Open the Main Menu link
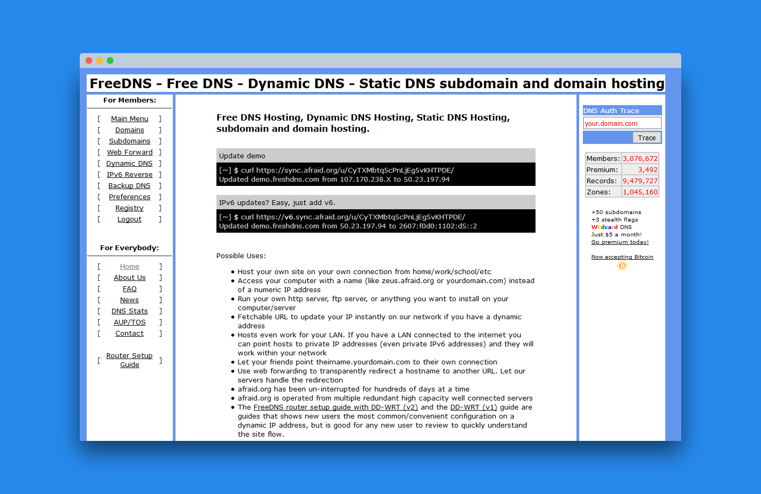The height and width of the screenshot is (494, 761). click(130, 119)
